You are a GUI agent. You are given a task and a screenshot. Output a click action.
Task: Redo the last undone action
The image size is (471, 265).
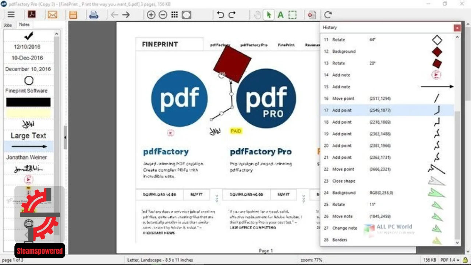click(232, 15)
